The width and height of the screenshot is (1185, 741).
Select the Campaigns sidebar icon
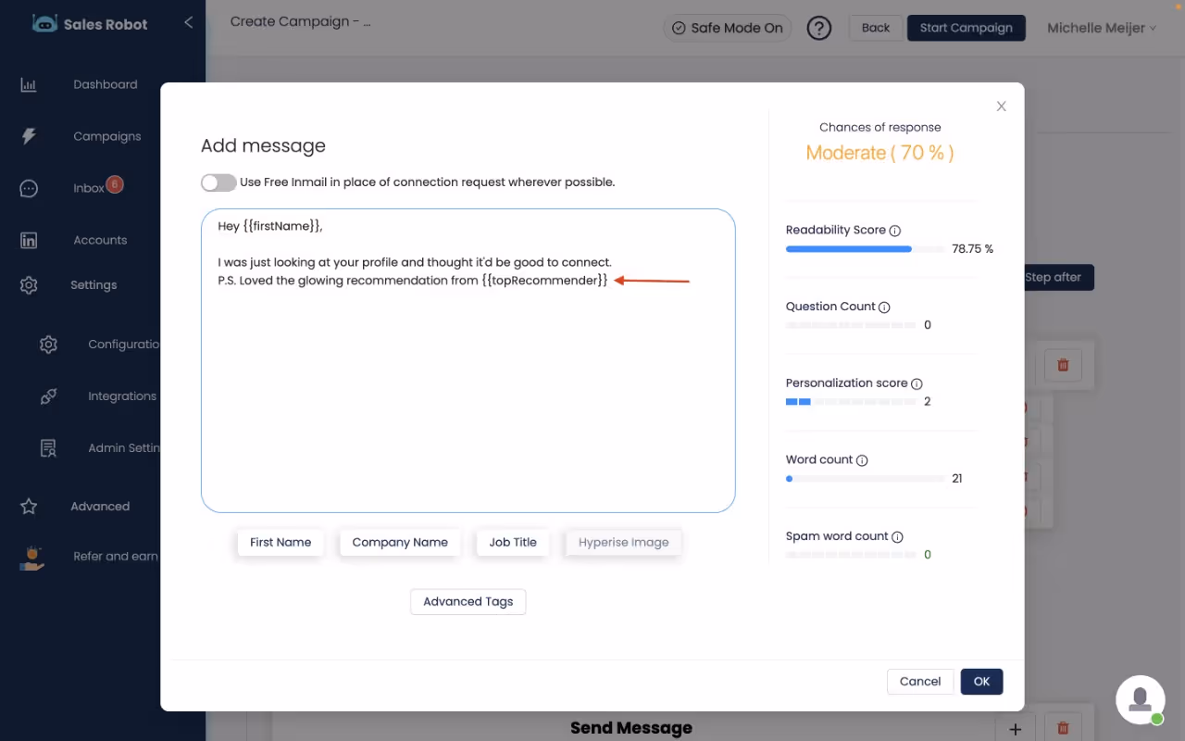tap(29, 136)
